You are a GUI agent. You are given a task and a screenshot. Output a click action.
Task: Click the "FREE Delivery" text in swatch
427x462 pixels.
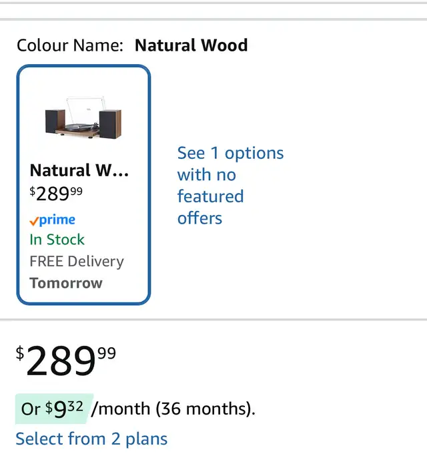[77, 261]
